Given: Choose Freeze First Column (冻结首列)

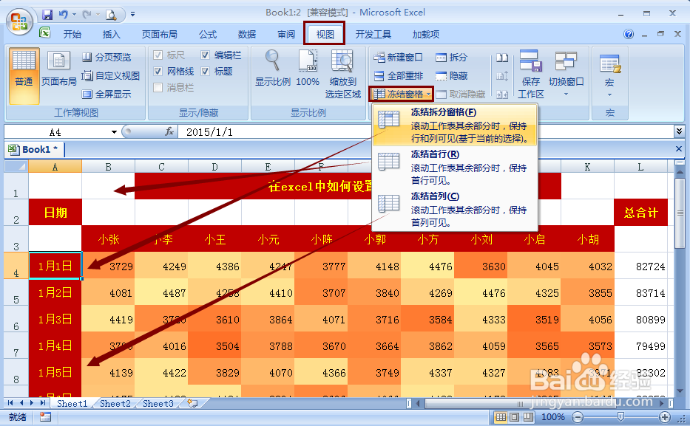Looking at the screenshot, I should [455, 210].
